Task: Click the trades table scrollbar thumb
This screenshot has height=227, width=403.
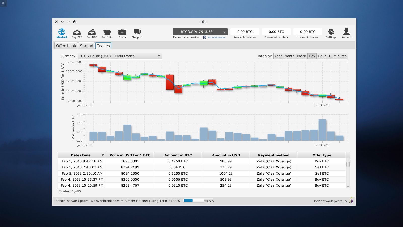Action: pos(348,164)
